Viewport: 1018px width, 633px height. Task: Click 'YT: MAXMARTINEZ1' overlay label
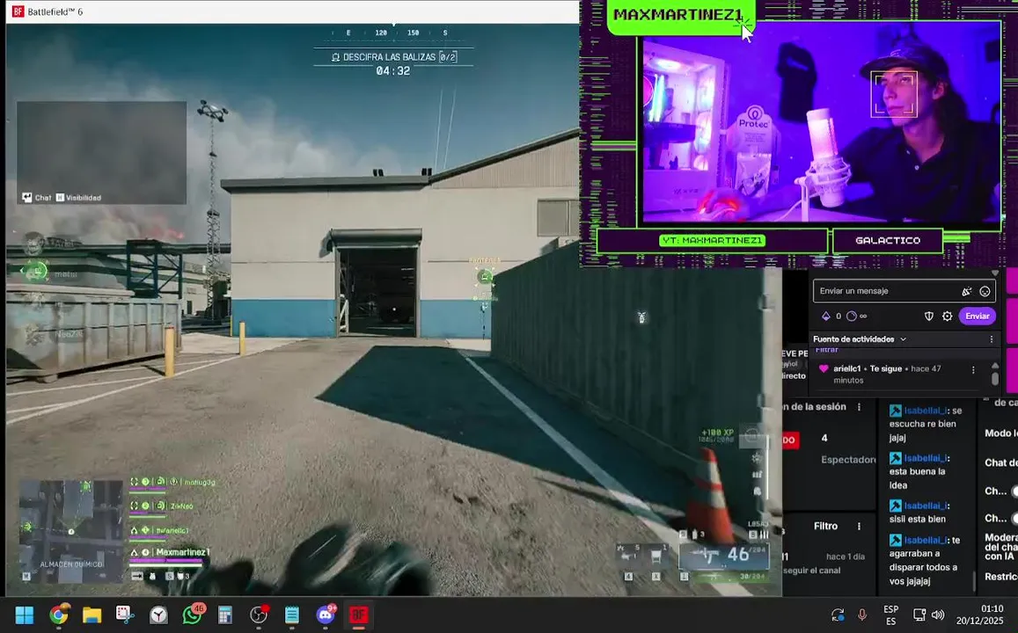(712, 241)
